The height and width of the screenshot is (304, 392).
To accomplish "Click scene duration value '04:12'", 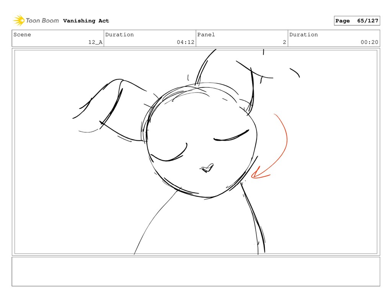I will pyautogui.click(x=186, y=42).
